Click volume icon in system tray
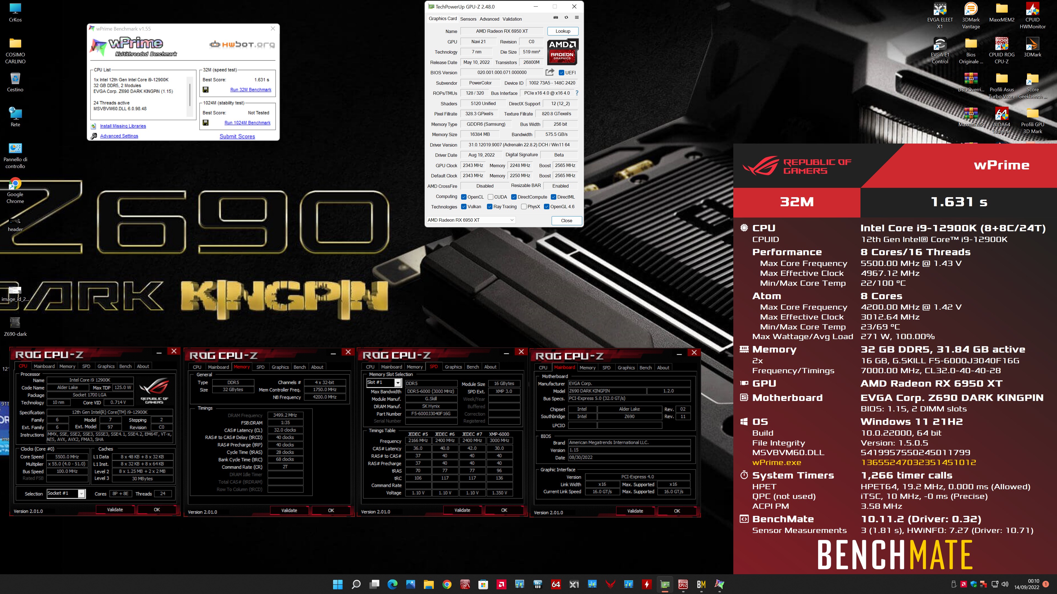This screenshot has height=594, width=1057. click(x=1005, y=584)
